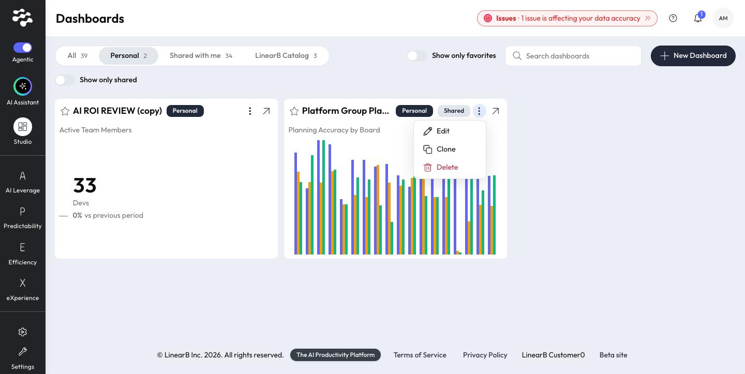Open notifications bell
The image size is (745, 374).
[698, 18]
